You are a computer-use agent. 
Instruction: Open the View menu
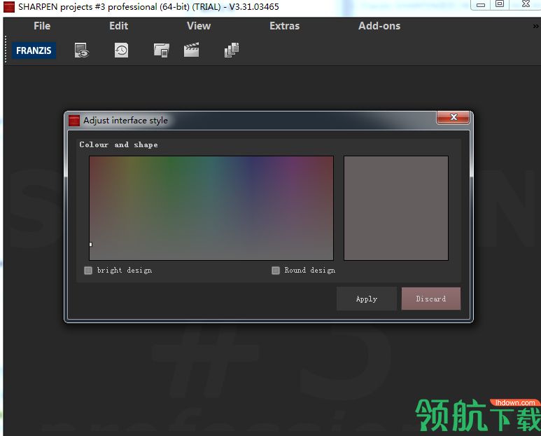click(x=199, y=26)
